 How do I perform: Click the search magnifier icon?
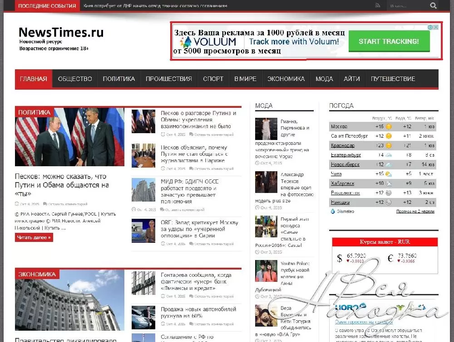pos(433,6)
